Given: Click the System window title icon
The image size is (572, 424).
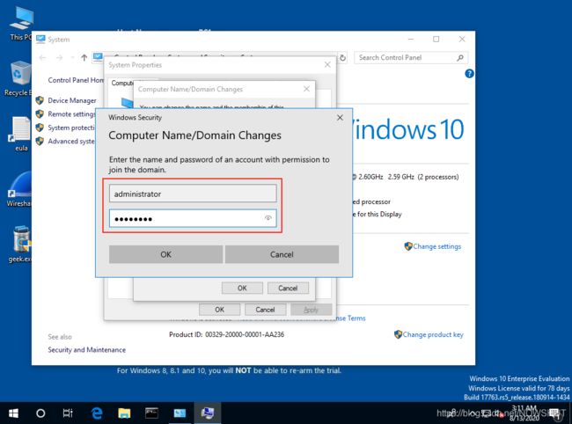Looking at the screenshot, I should click(x=40, y=39).
